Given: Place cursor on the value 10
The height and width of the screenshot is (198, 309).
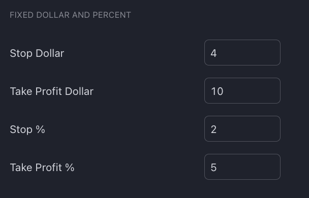Looking at the screenshot, I should [x=217, y=91].
